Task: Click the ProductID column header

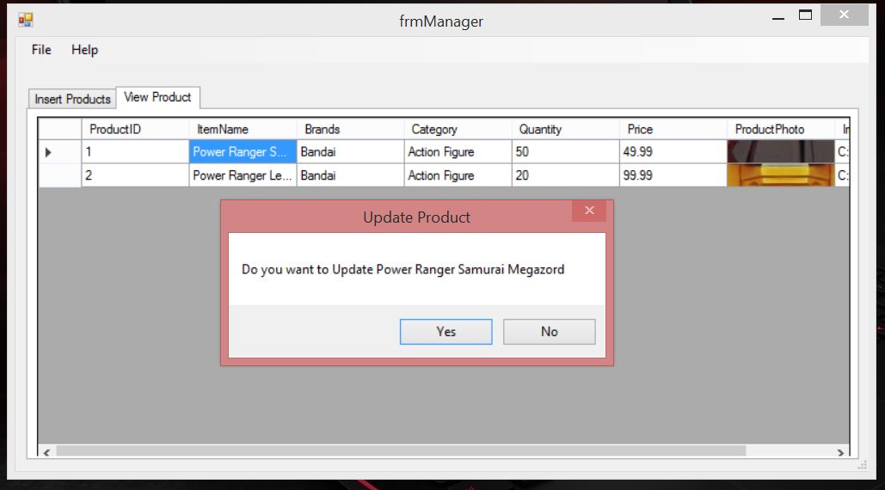Action: [115, 129]
